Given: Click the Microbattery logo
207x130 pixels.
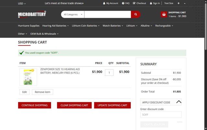Looking at the screenshot, I should click(x=32, y=14).
